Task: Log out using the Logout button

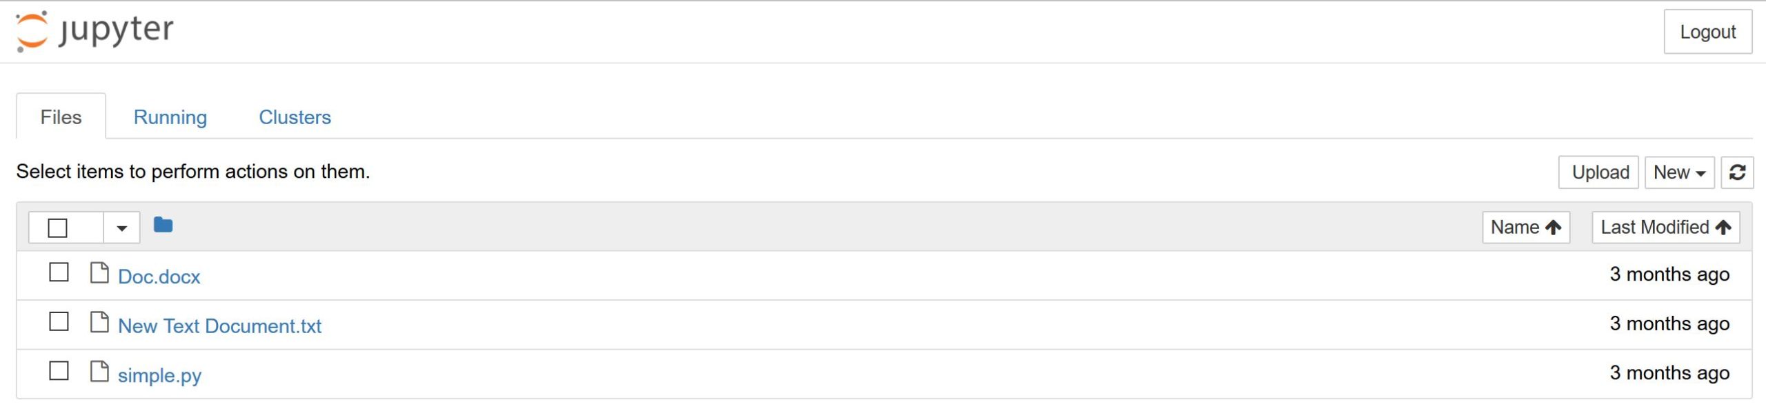Action: pyautogui.click(x=1707, y=32)
